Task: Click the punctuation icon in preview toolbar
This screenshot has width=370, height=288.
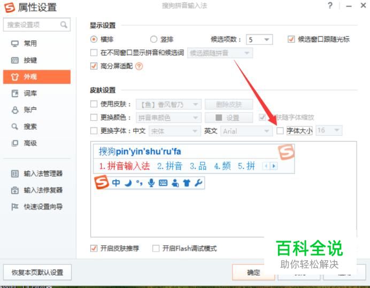Action: pos(139,183)
